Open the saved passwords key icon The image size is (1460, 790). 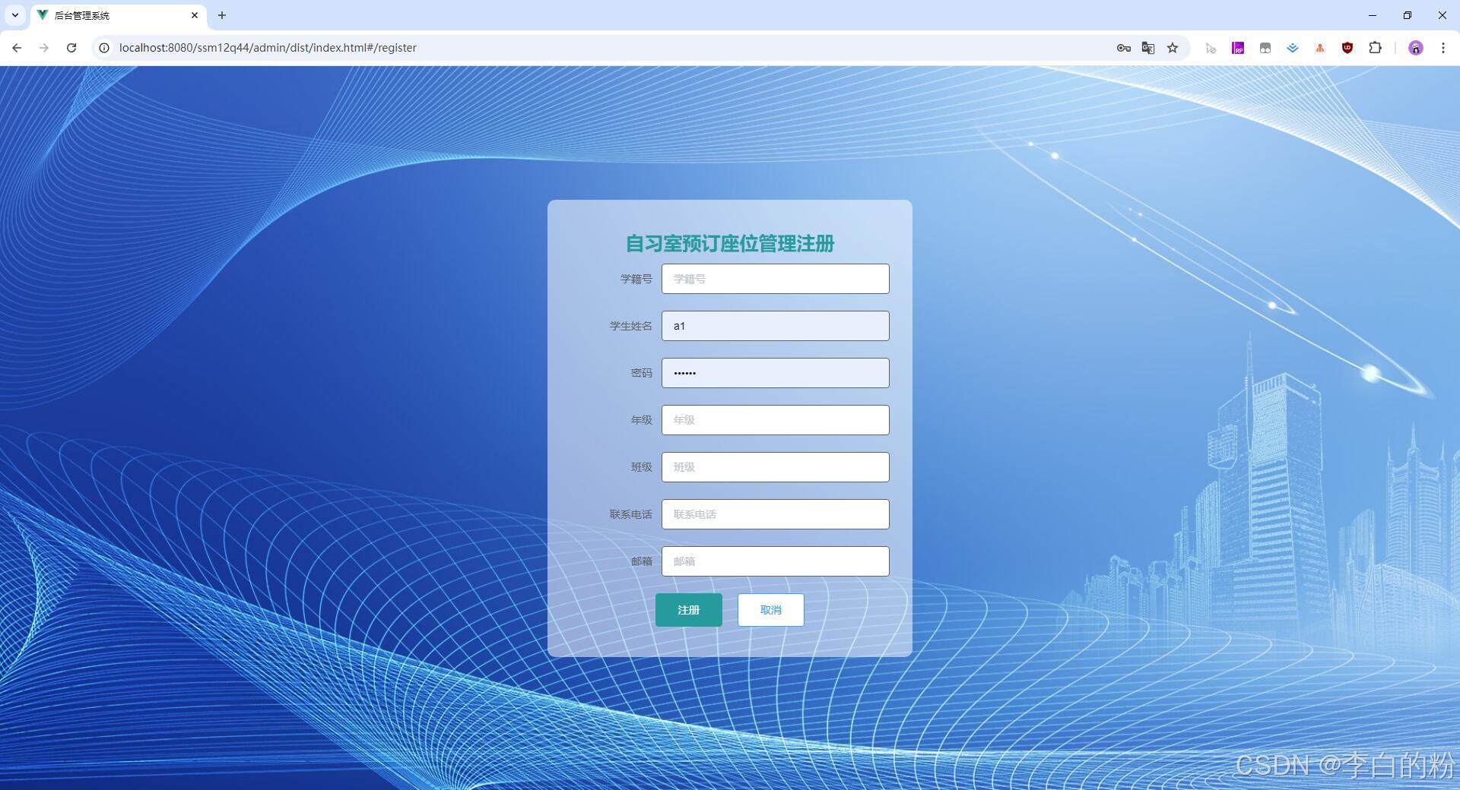click(x=1123, y=48)
